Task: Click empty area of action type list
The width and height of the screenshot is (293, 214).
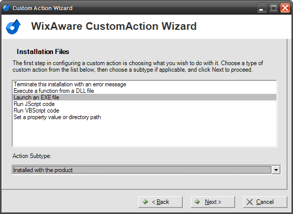Action: 144,133
